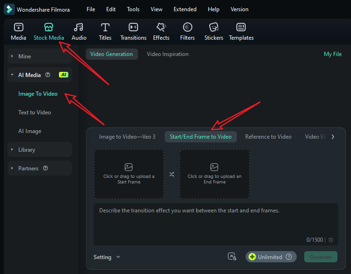
Task: Open the Titles panel icon
Action: [105, 27]
